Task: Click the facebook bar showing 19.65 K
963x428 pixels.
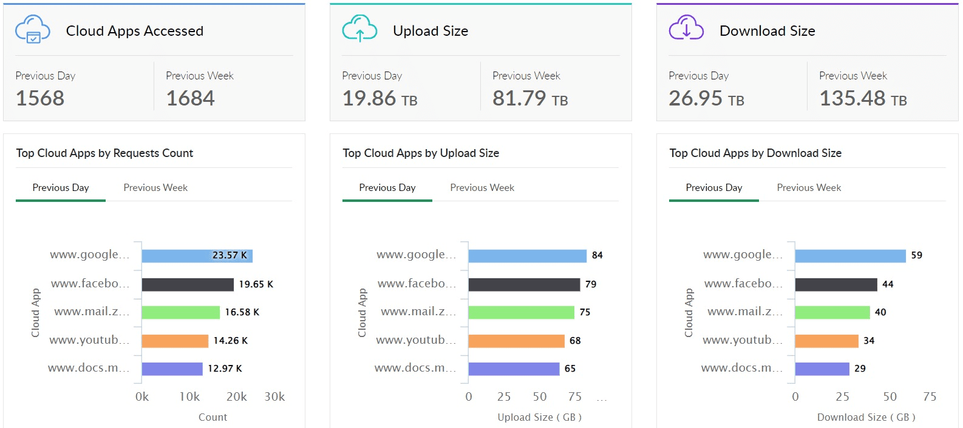Action: [188, 284]
